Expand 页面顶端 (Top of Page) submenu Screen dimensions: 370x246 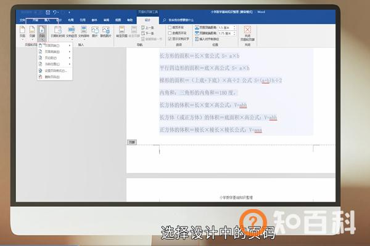[55, 46]
